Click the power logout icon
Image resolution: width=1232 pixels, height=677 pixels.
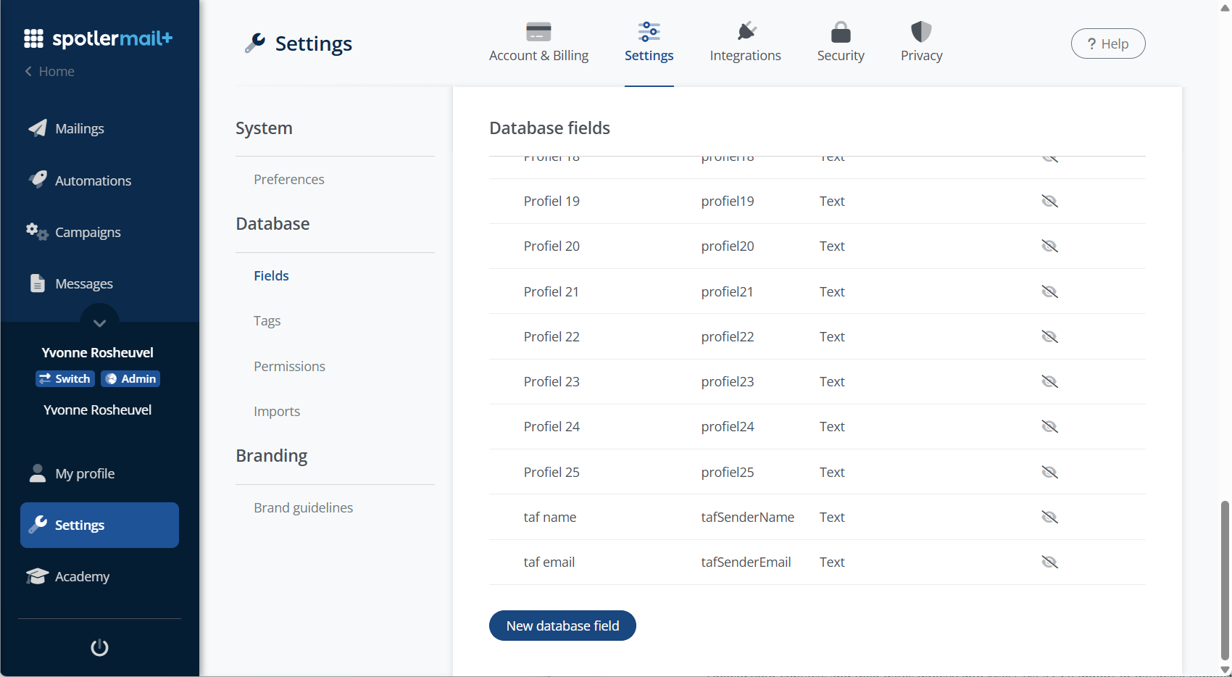(99, 647)
